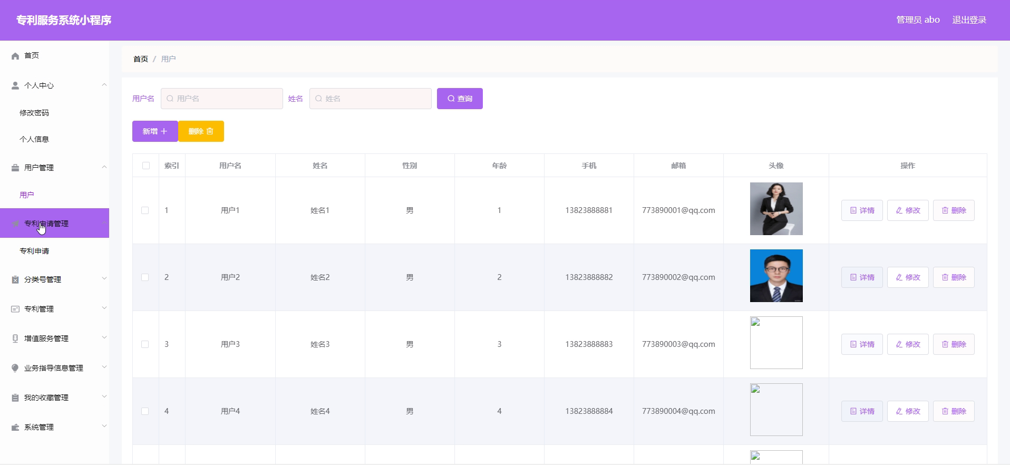Click 用户1 avatar photo thumbnail

[x=776, y=209]
